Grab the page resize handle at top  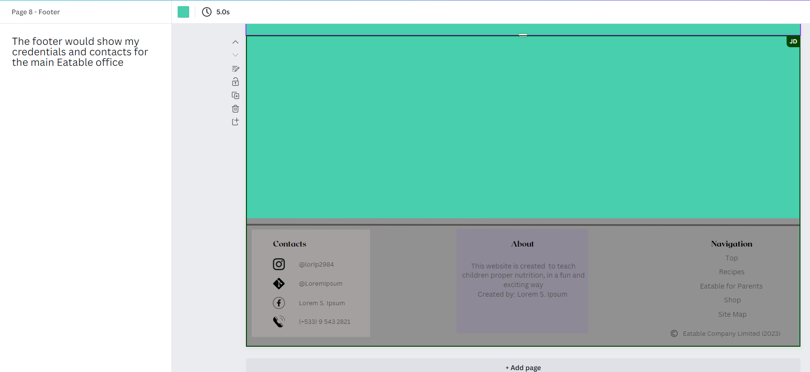523,35
